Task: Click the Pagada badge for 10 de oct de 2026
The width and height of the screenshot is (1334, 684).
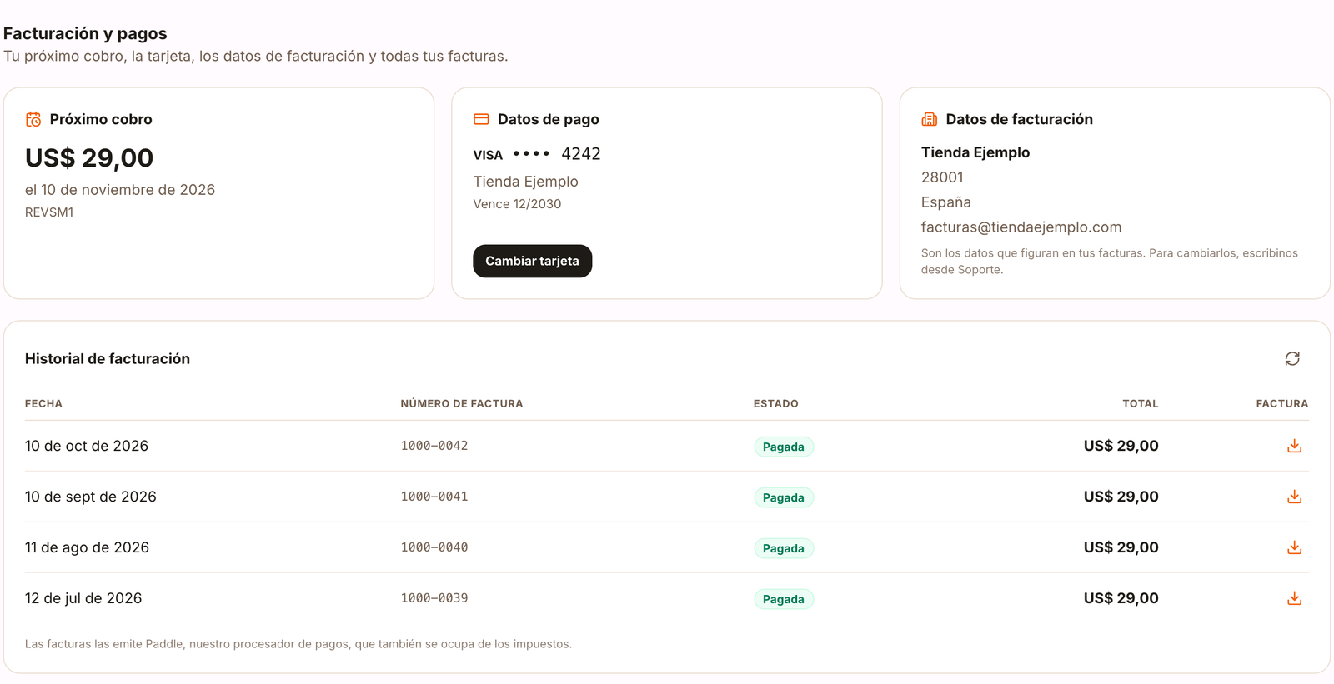Action: coord(784,447)
